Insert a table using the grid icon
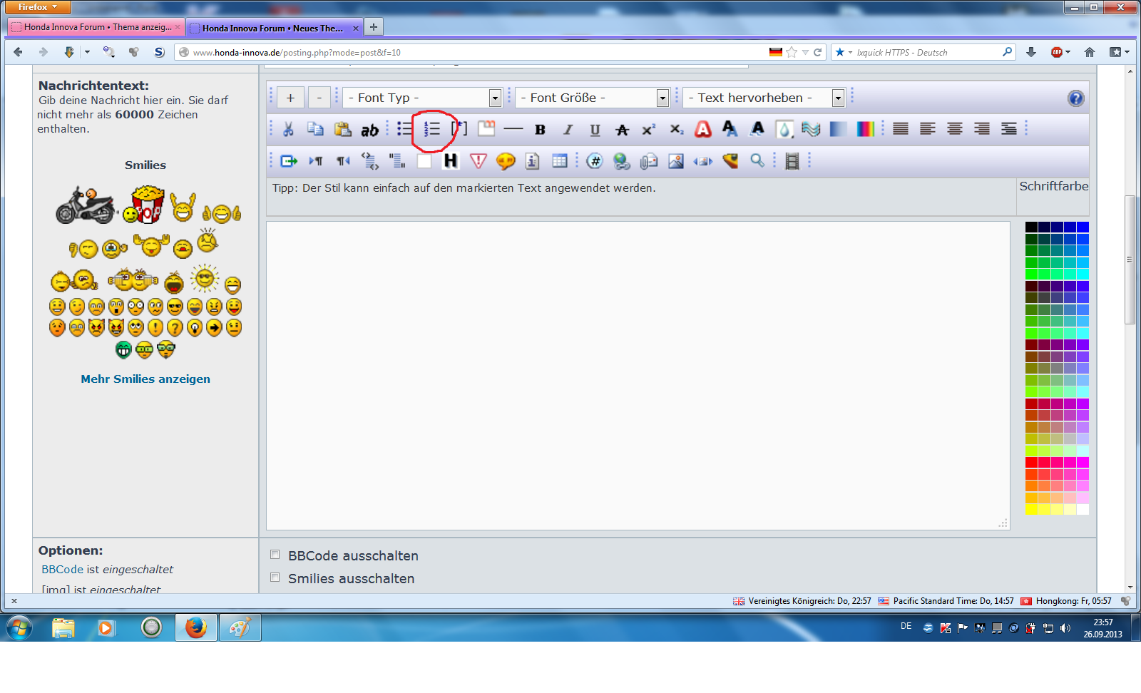Viewport: 1141px width, 693px height. [560, 161]
